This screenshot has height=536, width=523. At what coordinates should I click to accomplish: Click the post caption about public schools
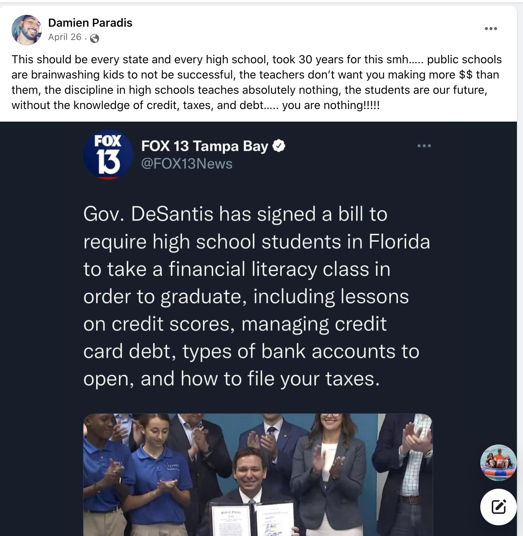(x=257, y=82)
